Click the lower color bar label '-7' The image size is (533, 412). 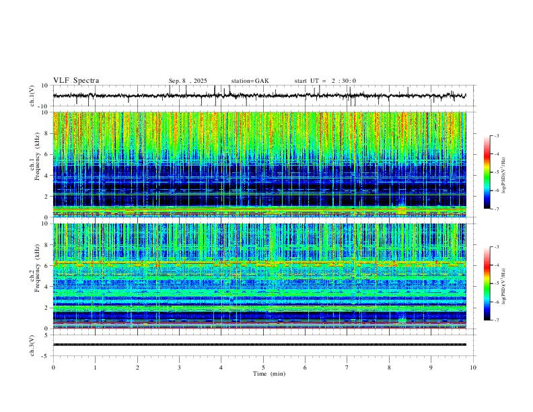(x=496, y=320)
